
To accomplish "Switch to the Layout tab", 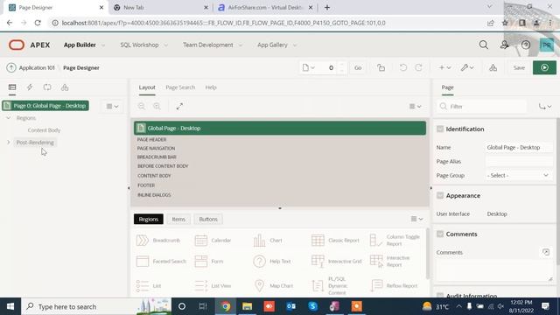I will 147,87.
